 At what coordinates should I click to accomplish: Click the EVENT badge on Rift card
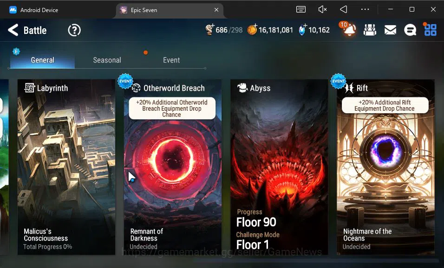coord(339,81)
